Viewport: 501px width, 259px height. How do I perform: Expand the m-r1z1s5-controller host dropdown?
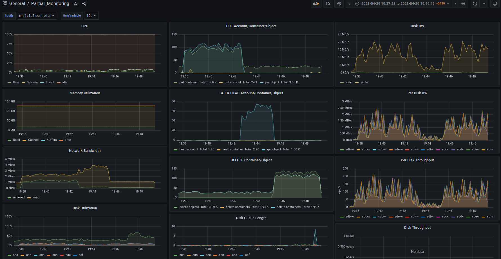37,16
